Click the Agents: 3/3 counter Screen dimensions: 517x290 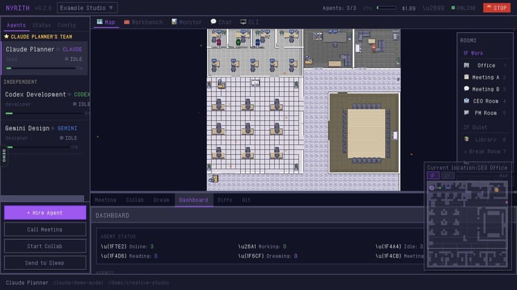pos(339,8)
